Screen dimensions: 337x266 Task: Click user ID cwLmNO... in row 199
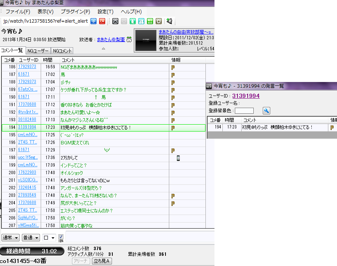[28, 165]
